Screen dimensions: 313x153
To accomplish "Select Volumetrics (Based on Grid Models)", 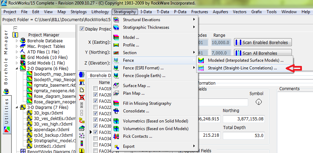I will point(155,129).
